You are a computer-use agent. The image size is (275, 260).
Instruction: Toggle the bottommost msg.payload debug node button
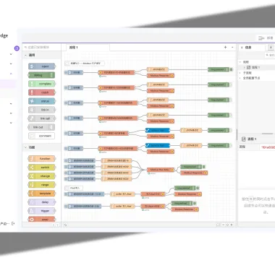tap(195, 204)
